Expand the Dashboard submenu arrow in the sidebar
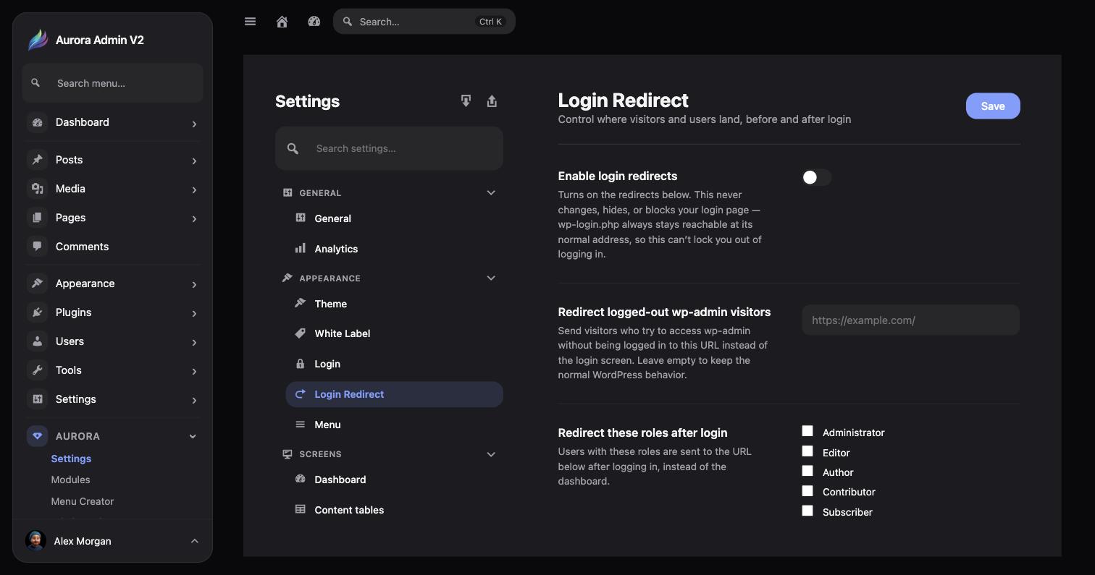 194,124
